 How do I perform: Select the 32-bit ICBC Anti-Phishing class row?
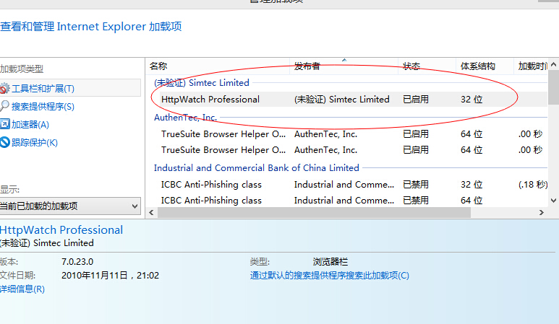[211, 185]
